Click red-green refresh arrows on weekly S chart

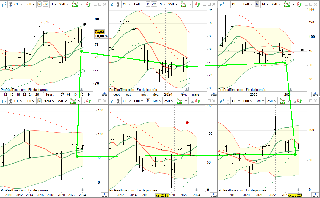197,4
